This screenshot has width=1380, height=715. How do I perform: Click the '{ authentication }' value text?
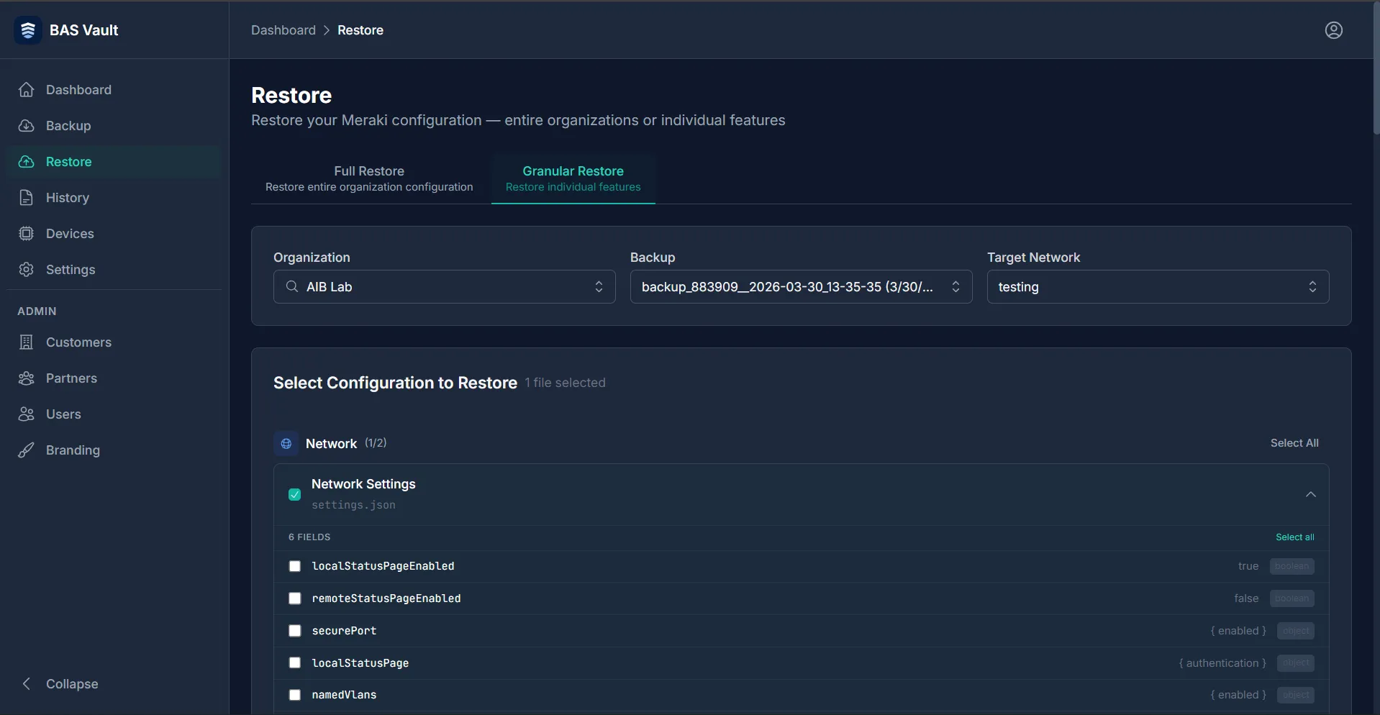point(1222,662)
